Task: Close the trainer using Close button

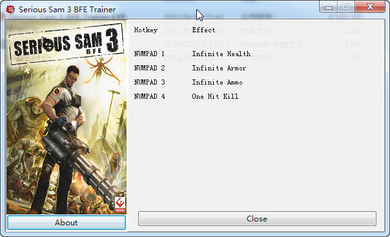Action: click(x=257, y=219)
